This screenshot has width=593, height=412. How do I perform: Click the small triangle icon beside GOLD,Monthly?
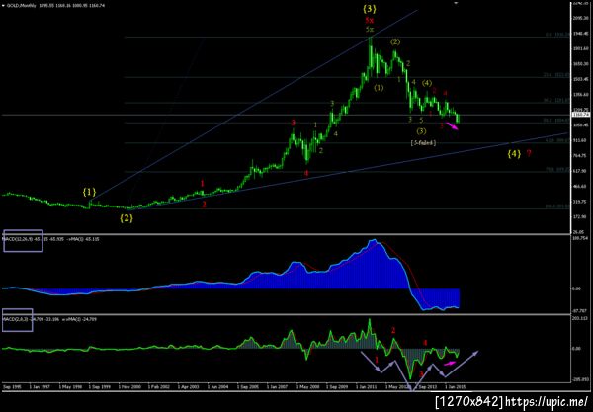[x=3, y=6]
